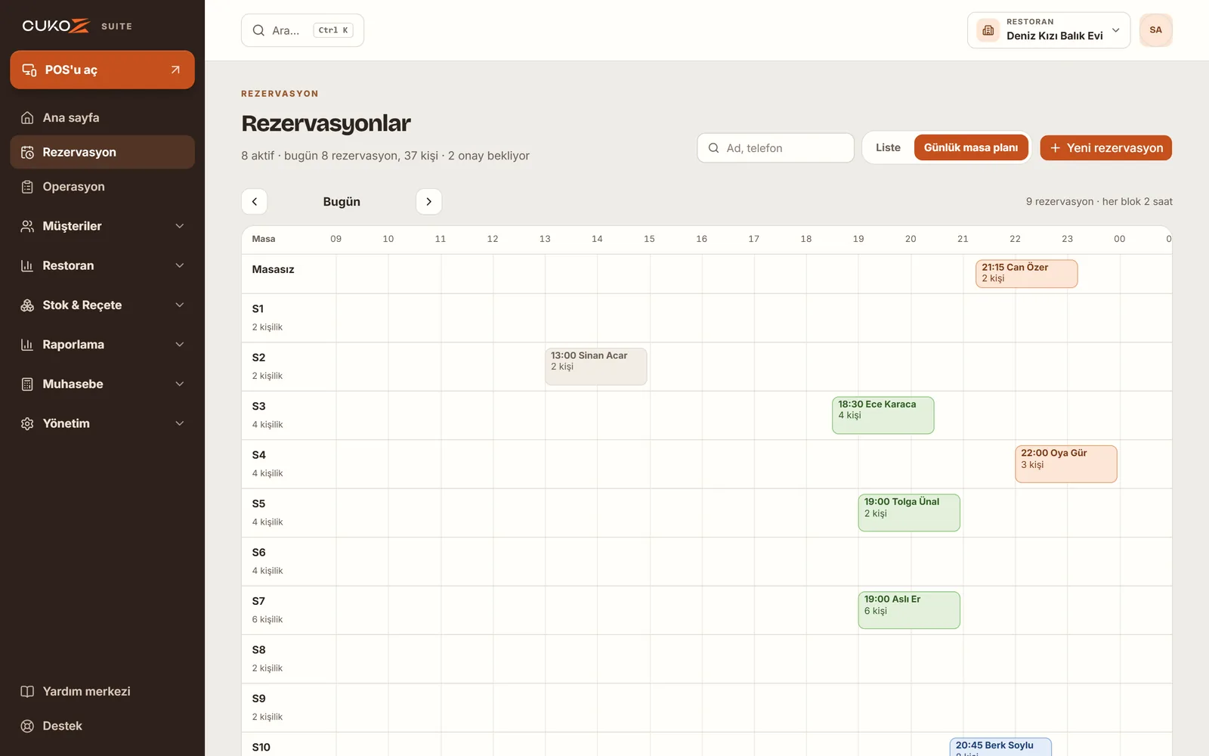Click the CUKOZ Suite logo
This screenshot has width=1209, height=756.
(x=77, y=26)
